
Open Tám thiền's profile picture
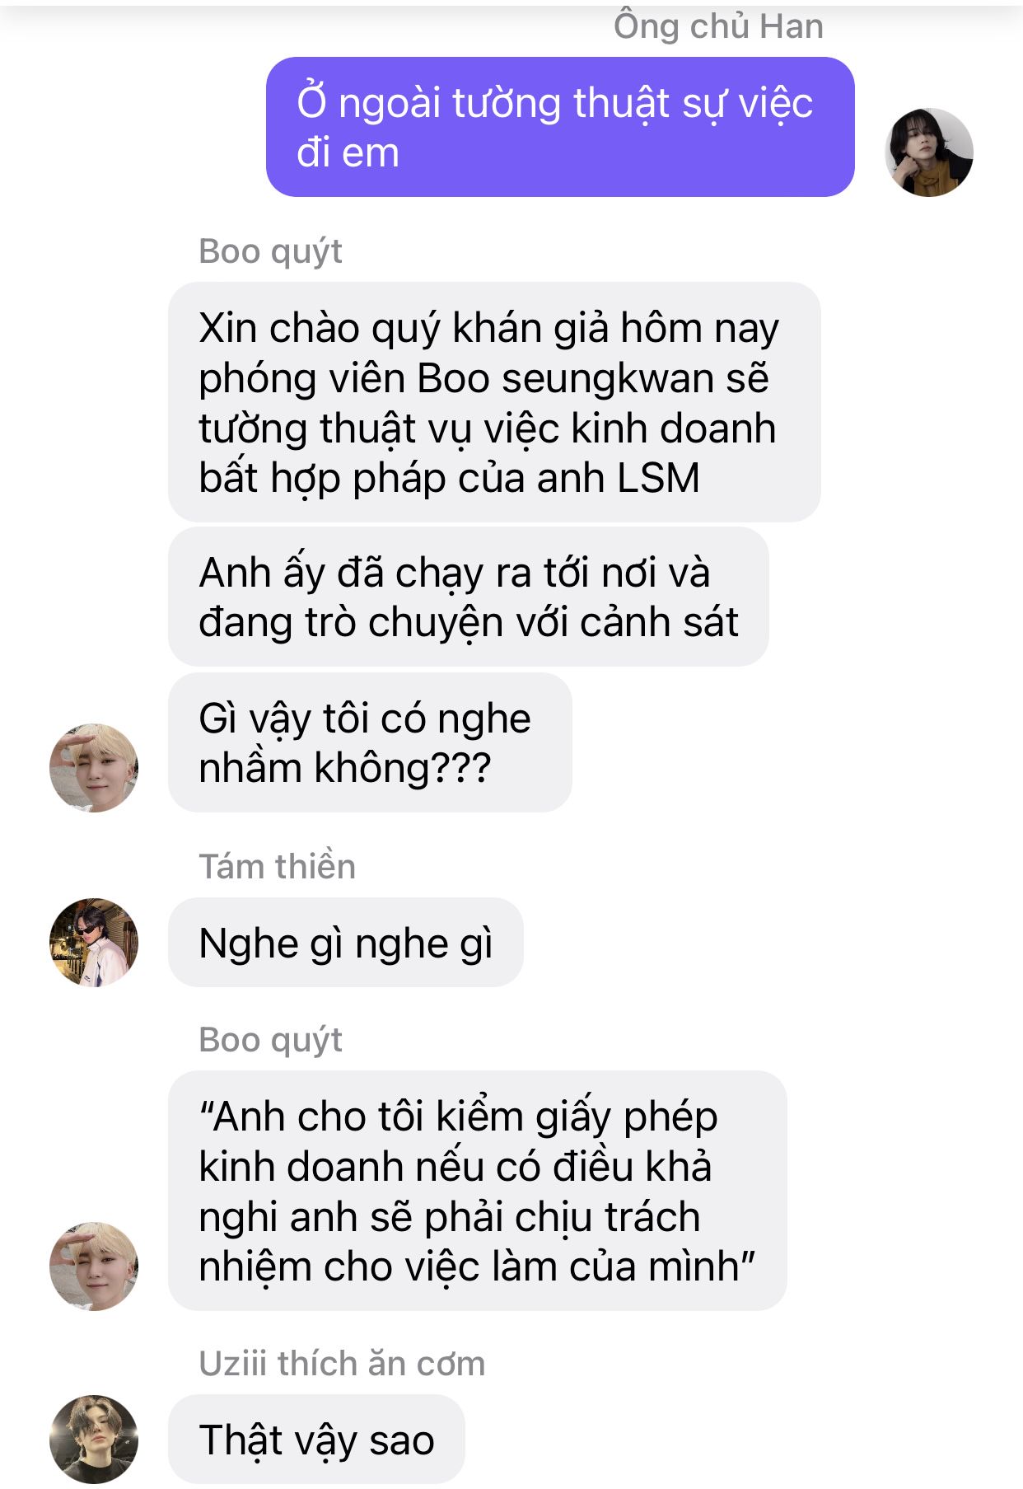tap(94, 942)
